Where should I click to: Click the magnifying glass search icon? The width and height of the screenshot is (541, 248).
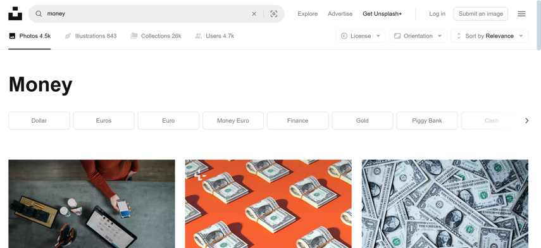tap(39, 14)
